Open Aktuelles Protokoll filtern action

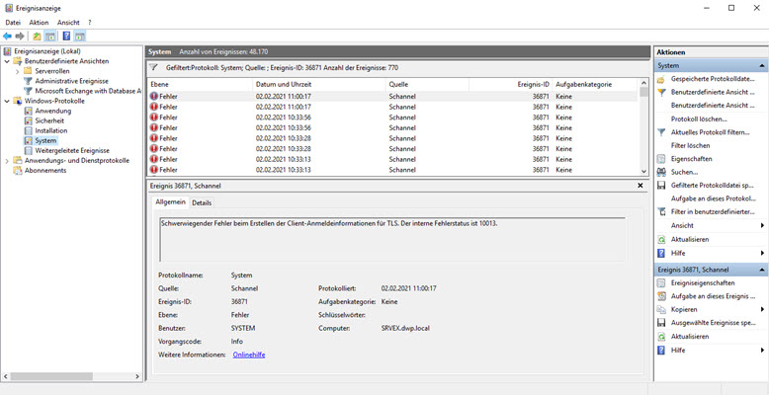point(711,132)
